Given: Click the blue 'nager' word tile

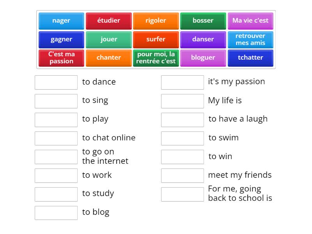Looking at the screenshot, I should tap(61, 21).
